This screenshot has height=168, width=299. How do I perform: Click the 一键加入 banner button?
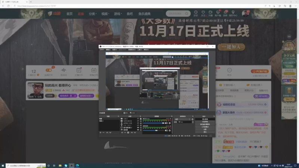point(231,47)
